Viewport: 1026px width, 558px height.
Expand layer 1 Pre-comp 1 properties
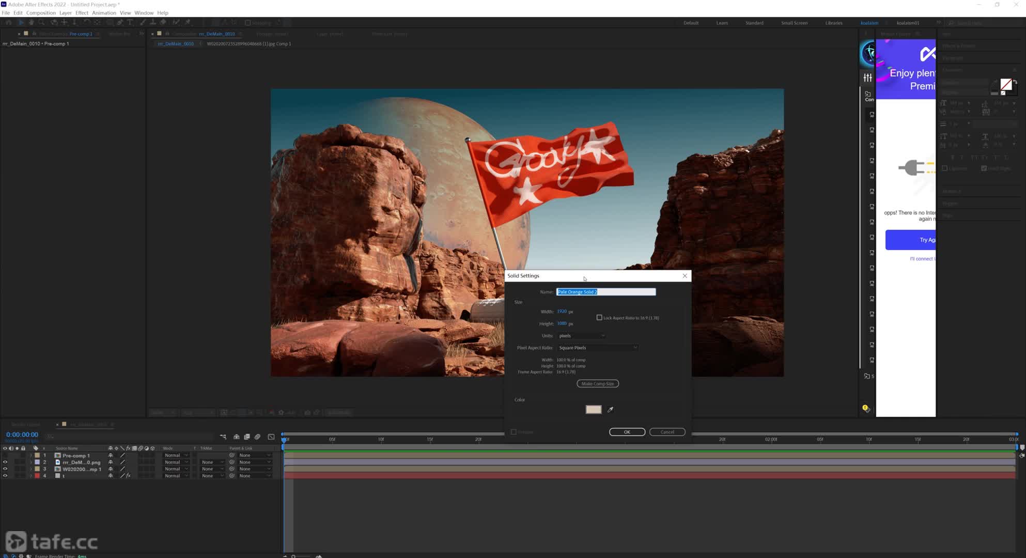[31, 456]
